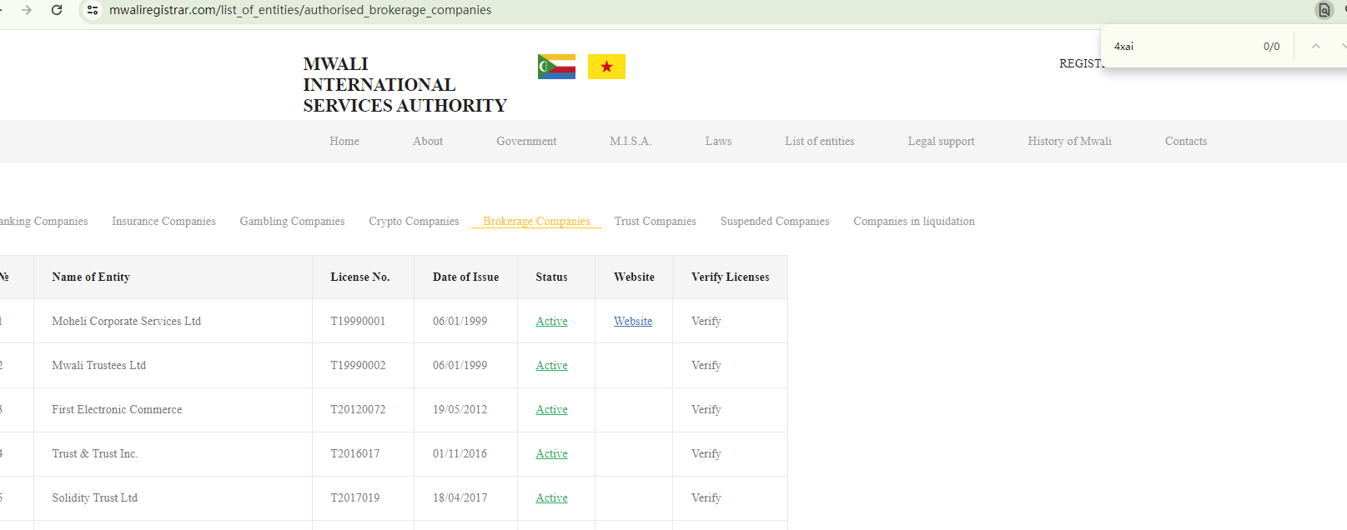The height and width of the screenshot is (530, 1347).
Task: Select Mwali Trustees Ltd name
Action: (x=99, y=366)
